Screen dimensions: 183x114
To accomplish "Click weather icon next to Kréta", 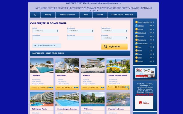I will (136, 50).
